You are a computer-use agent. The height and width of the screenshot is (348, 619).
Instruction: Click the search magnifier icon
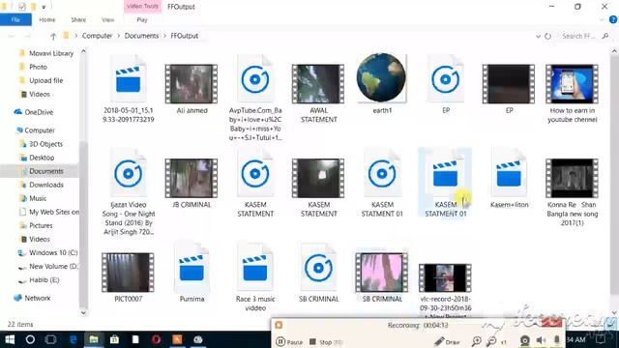(x=605, y=36)
